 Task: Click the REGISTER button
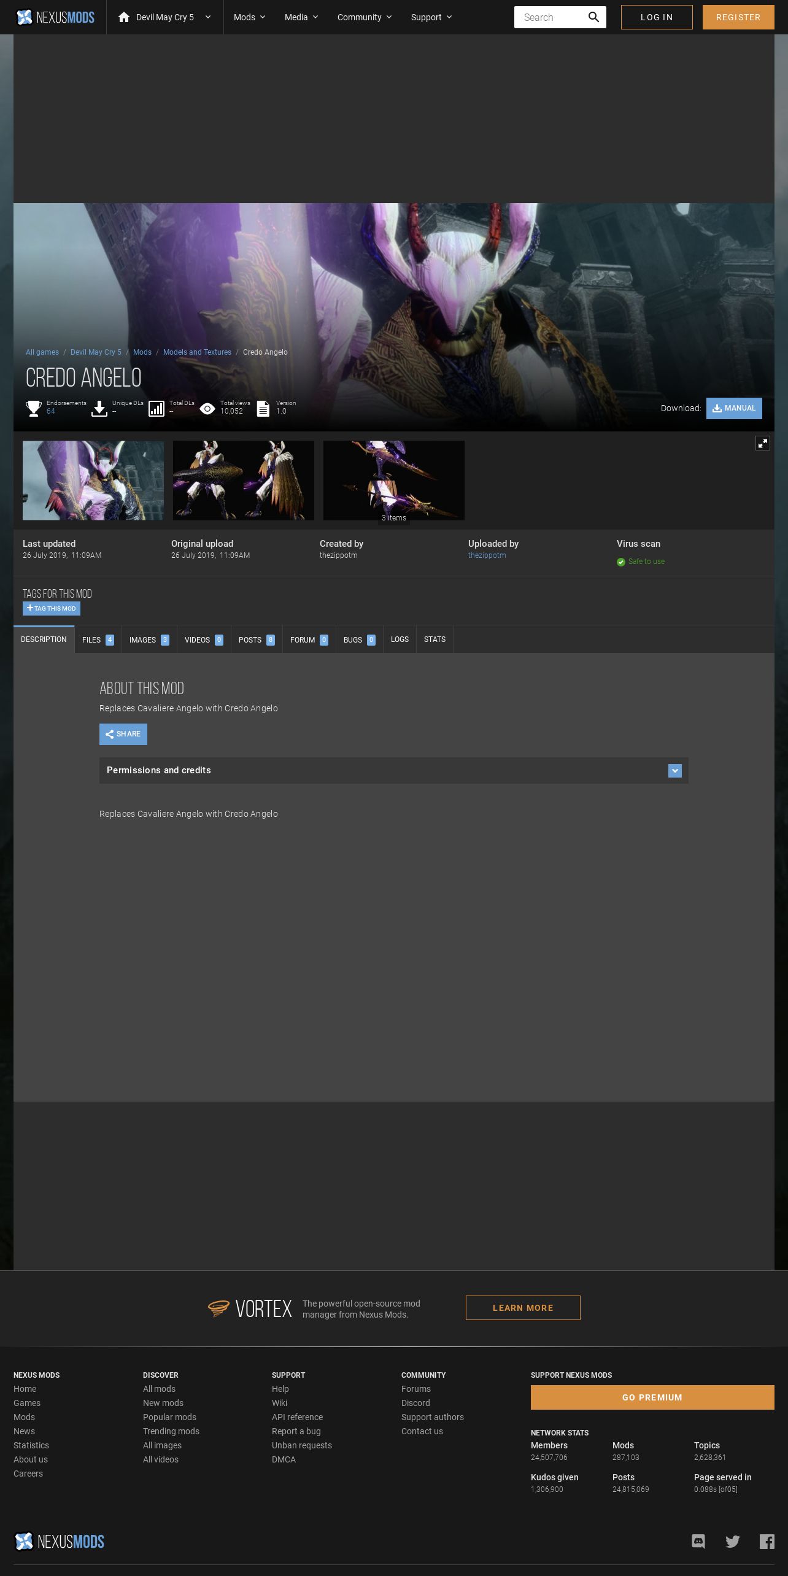coord(738,17)
